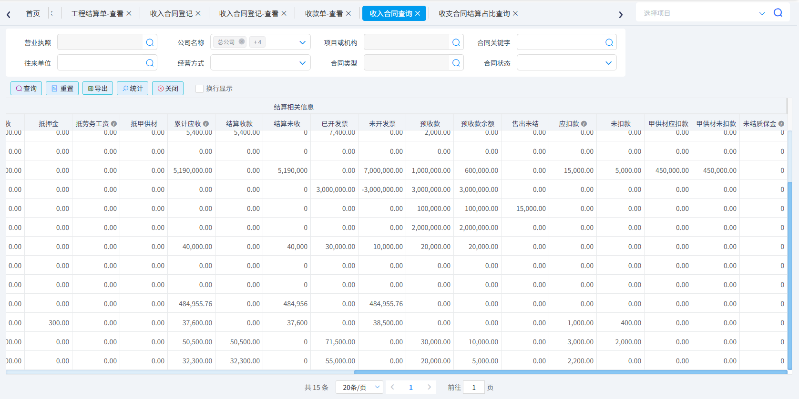799x399 pixels.
Task: Close the 收支合同结算占比查询 tab
Action: click(x=515, y=13)
